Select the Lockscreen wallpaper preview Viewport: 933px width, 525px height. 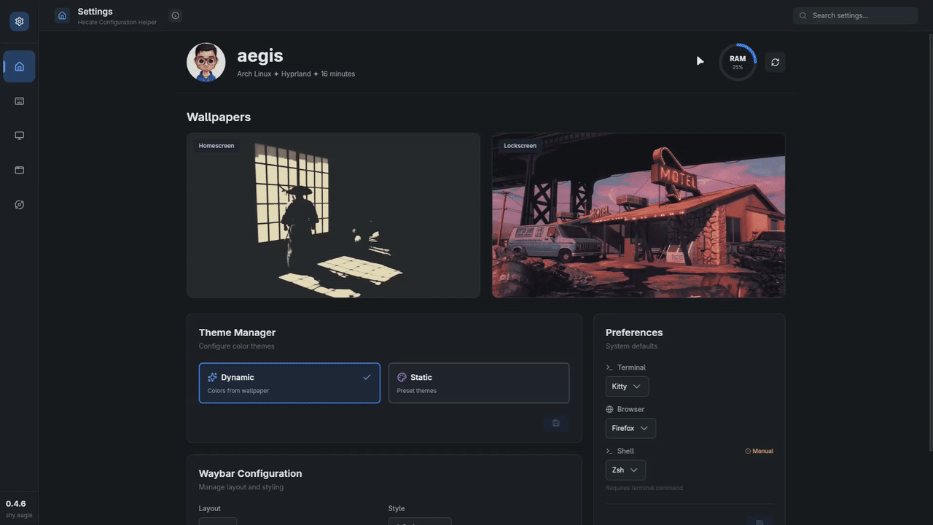(x=639, y=215)
